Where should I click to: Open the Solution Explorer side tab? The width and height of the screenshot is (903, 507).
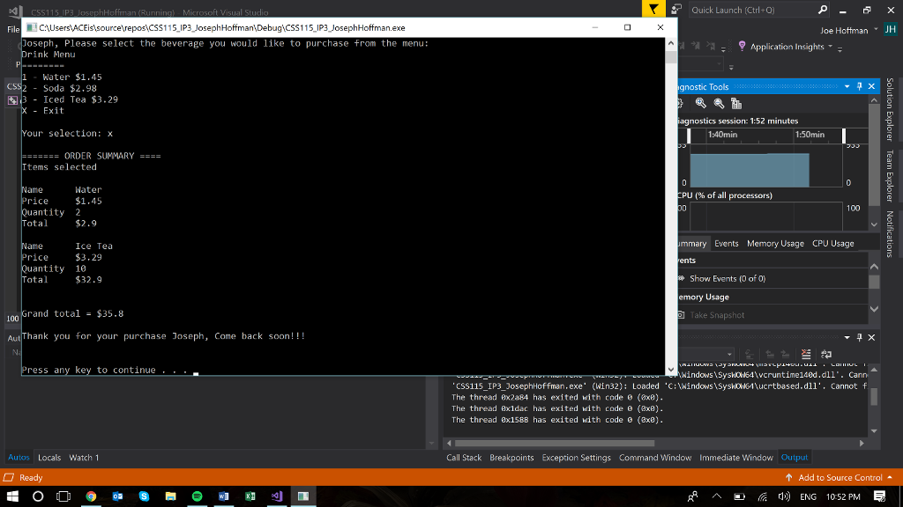[890, 110]
